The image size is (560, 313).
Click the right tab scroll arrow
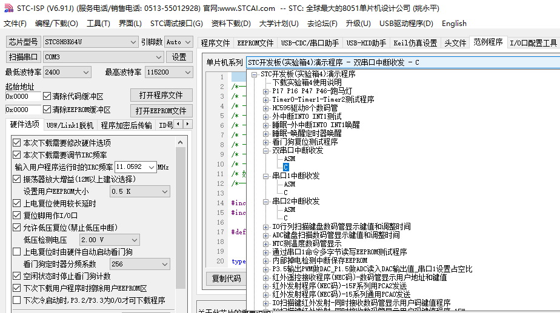click(x=188, y=124)
